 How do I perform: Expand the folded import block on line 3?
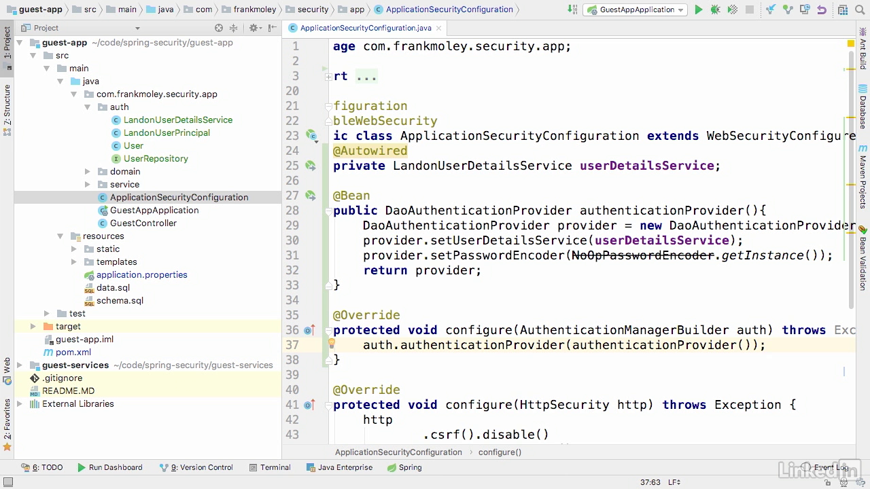point(329,77)
